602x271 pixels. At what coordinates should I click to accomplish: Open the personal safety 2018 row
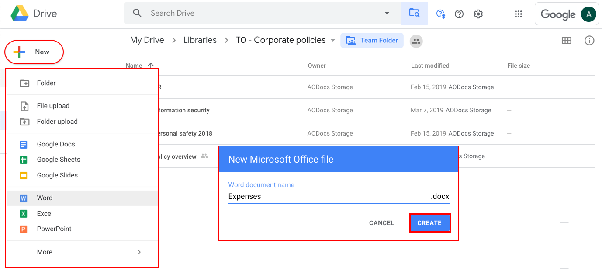click(360, 133)
